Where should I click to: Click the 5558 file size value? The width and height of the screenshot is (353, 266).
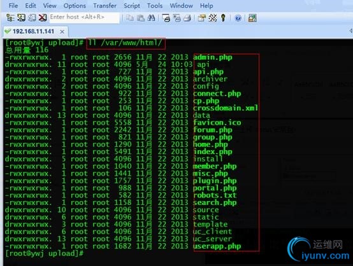pyautogui.click(x=123, y=123)
